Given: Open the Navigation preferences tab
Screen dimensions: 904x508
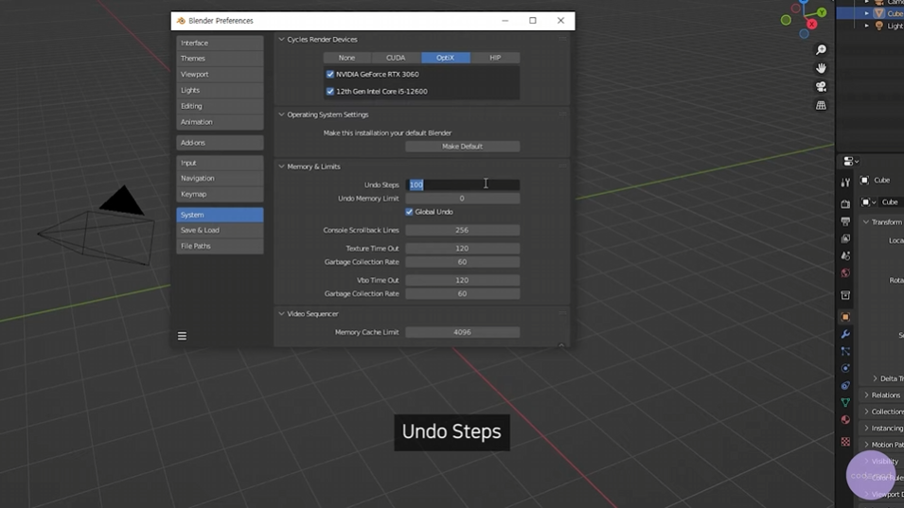Looking at the screenshot, I should point(220,179).
